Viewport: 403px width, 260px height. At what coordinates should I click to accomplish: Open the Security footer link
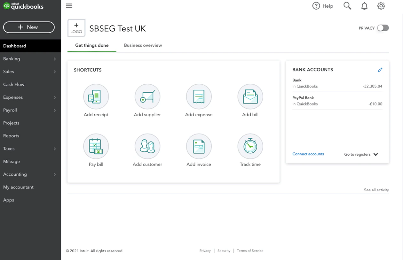224,251
